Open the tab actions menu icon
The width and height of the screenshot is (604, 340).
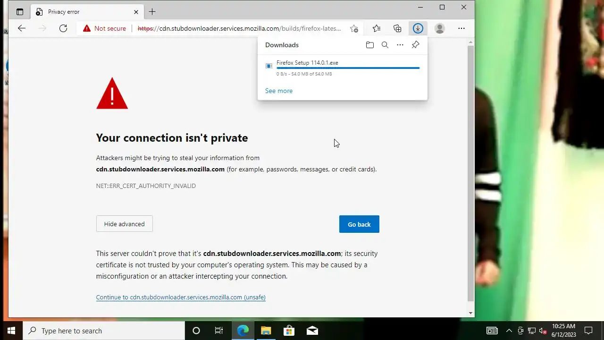[20, 12]
